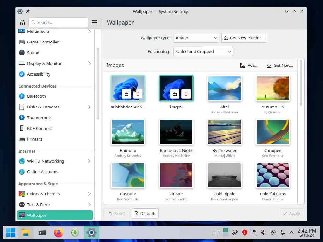Viewport: 323px width, 242px height.
Task: Open the start menu on the taskbar
Action: pos(10,233)
